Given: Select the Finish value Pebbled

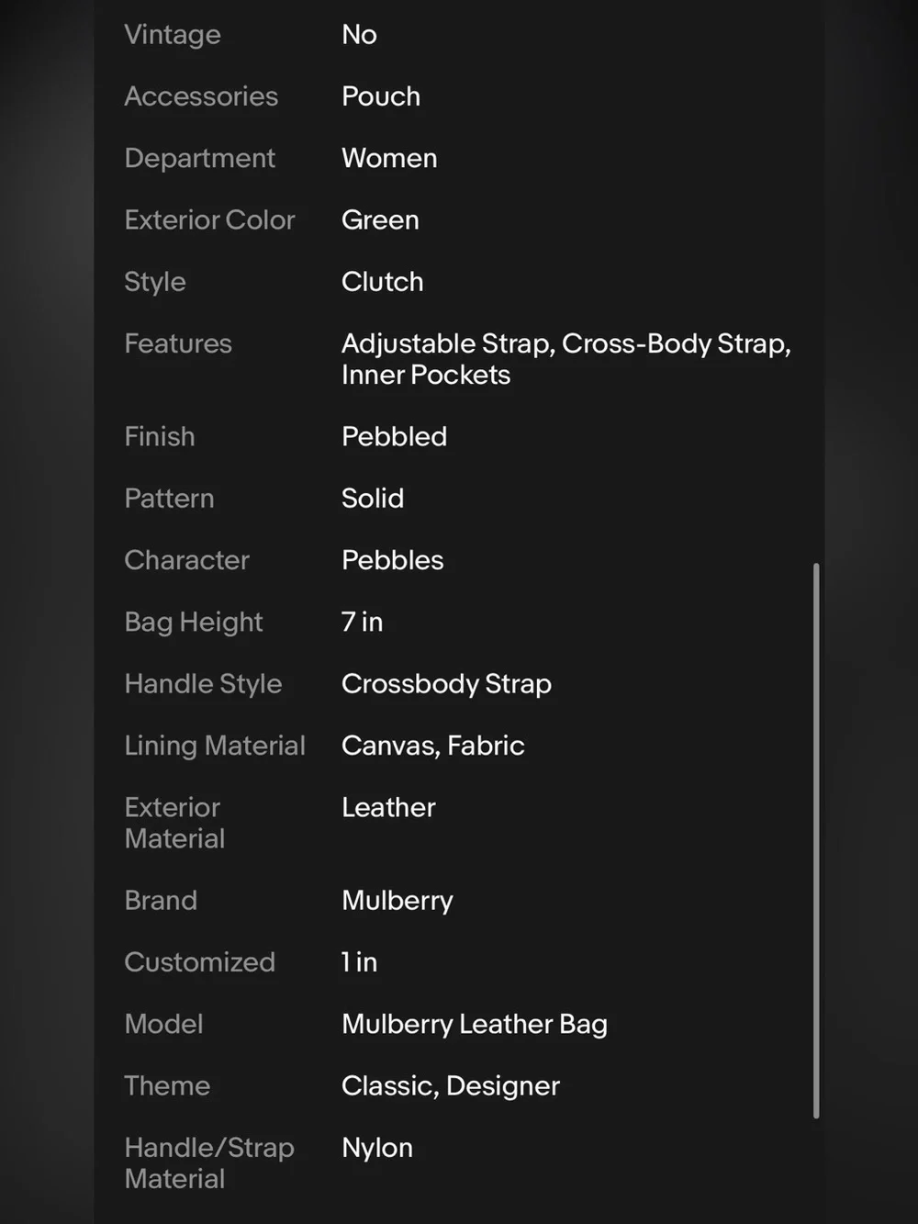Looking at the screenshot, I should (x=394, y=437).
